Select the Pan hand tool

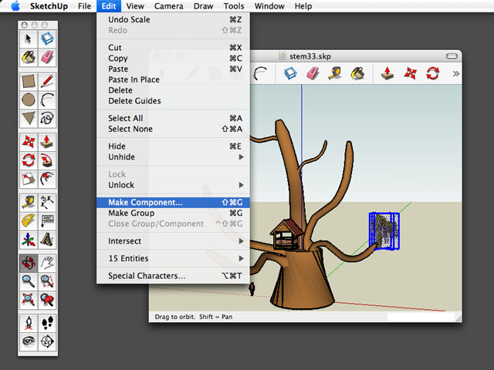click(x=47, y=263)
